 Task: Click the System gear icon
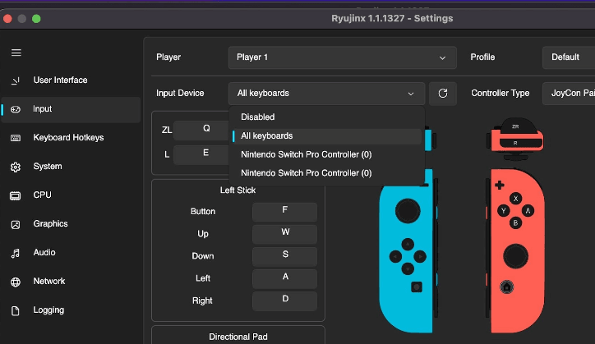(x=16, y=167)
